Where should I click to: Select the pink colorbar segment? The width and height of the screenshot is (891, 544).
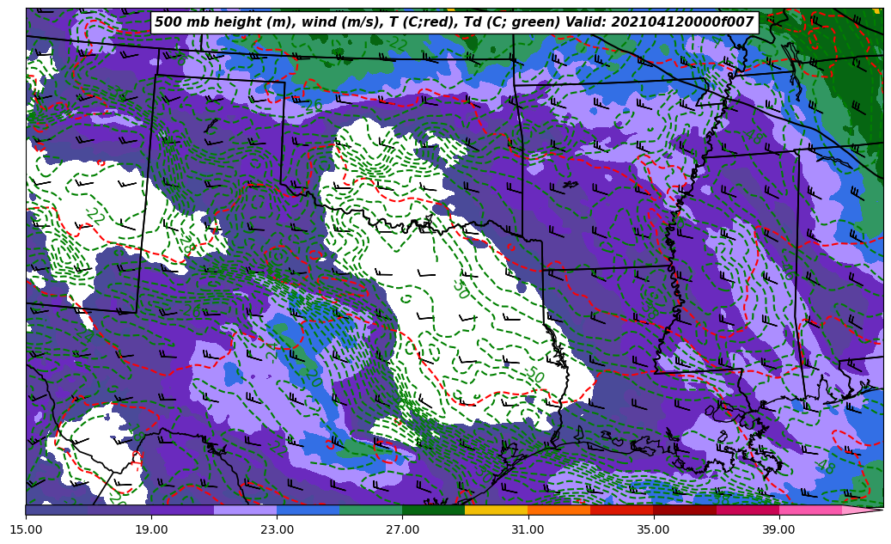tap(809, 510)
